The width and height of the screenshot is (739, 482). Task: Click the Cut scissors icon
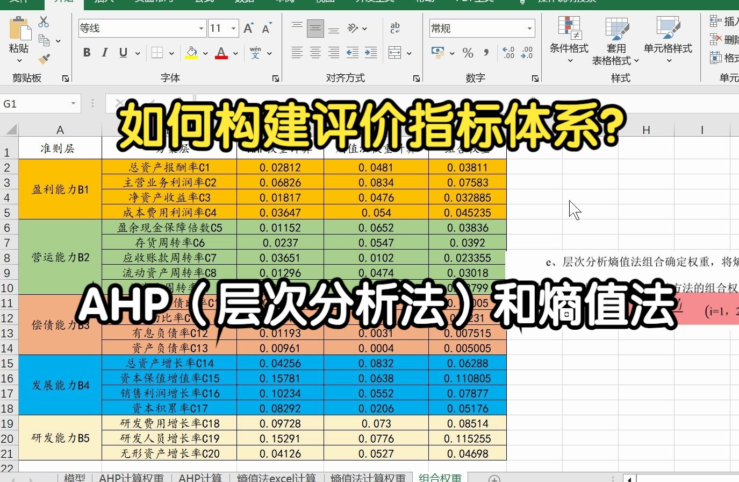coord(44,22)
